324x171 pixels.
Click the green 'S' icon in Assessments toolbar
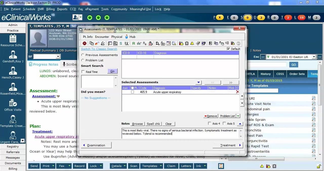tap(121, 43)
